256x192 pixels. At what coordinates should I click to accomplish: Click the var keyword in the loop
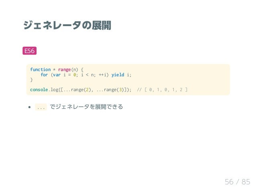click(57, 75)
